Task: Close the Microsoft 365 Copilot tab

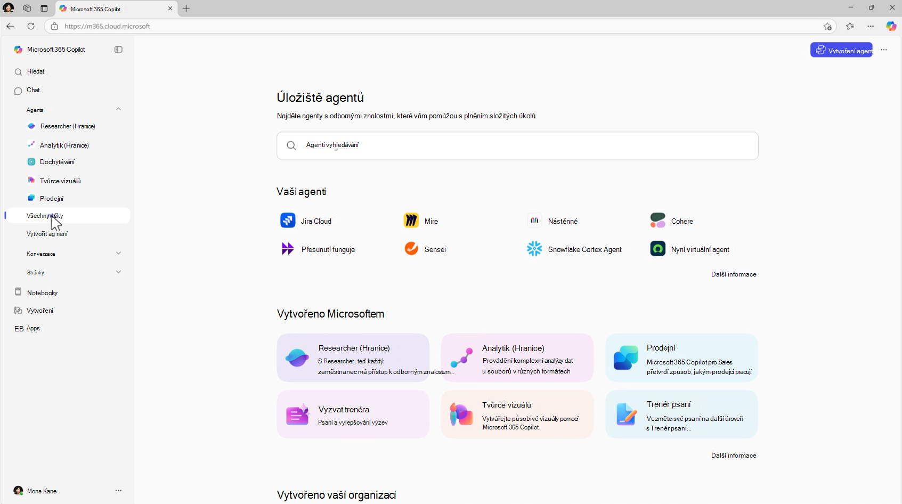Action: 170,9
